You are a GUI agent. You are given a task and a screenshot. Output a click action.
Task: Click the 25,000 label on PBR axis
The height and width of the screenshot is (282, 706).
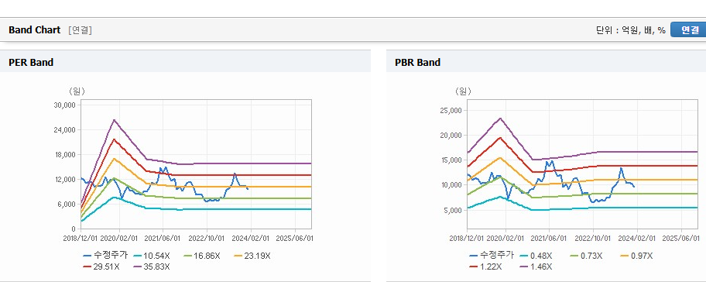point(451,110)
